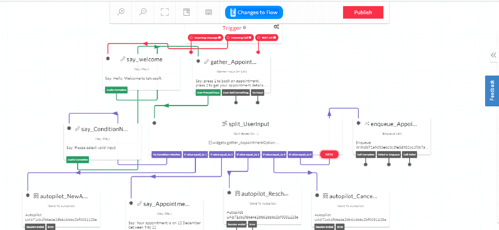The image size is (499, 230).
Task: Publish the flow
Action: pos(363,12)
